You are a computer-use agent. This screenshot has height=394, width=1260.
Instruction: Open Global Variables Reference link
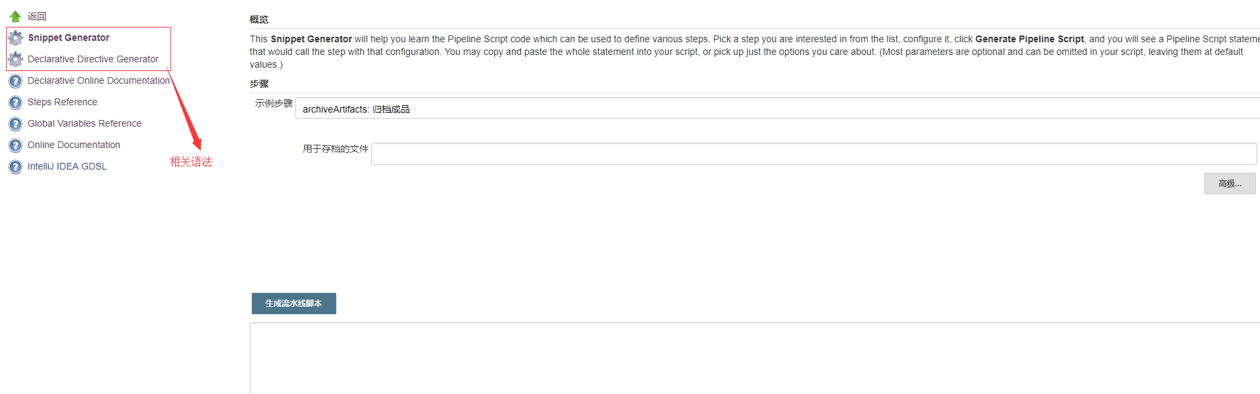pos(85,123)
